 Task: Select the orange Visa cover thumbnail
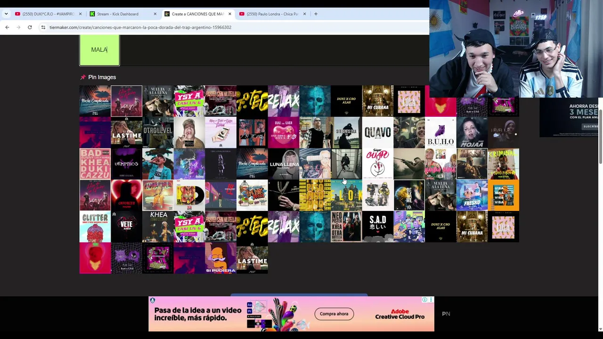coord(504,195)
